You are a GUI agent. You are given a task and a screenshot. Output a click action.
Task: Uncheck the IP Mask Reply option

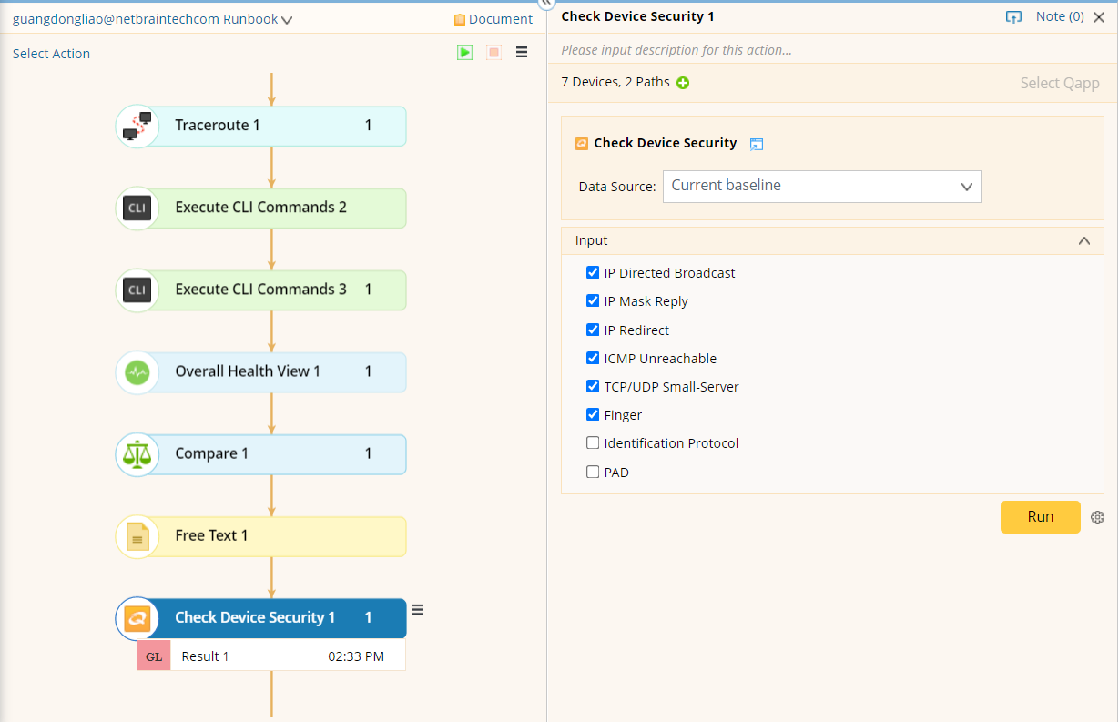click(x=593, y=300)
